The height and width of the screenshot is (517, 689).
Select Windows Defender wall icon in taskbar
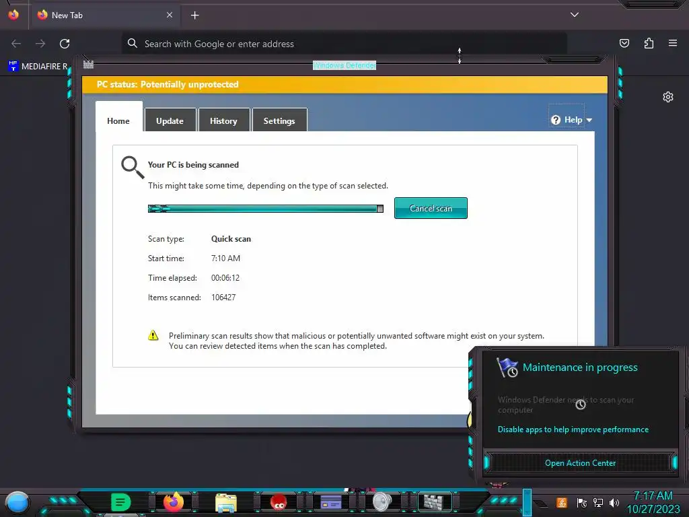click(x=434, y=502)
